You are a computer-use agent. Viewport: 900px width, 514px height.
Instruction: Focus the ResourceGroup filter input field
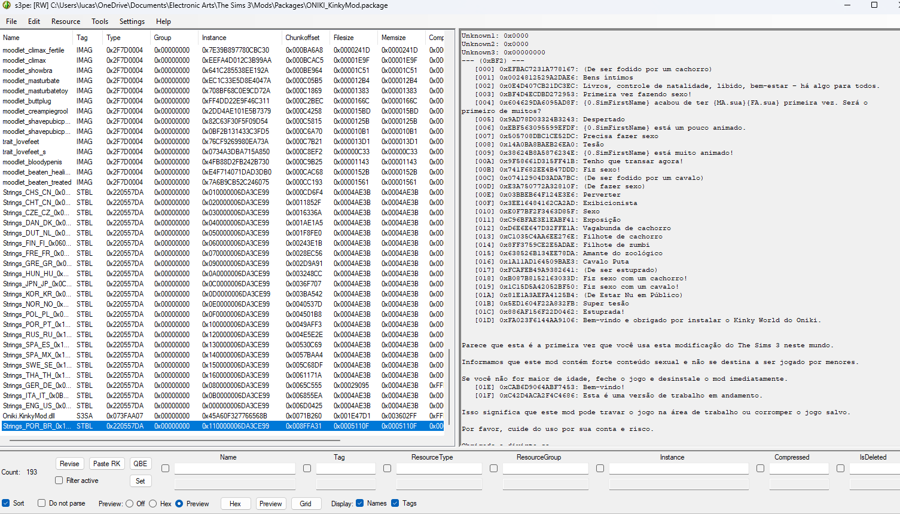(x=545, y=469)
